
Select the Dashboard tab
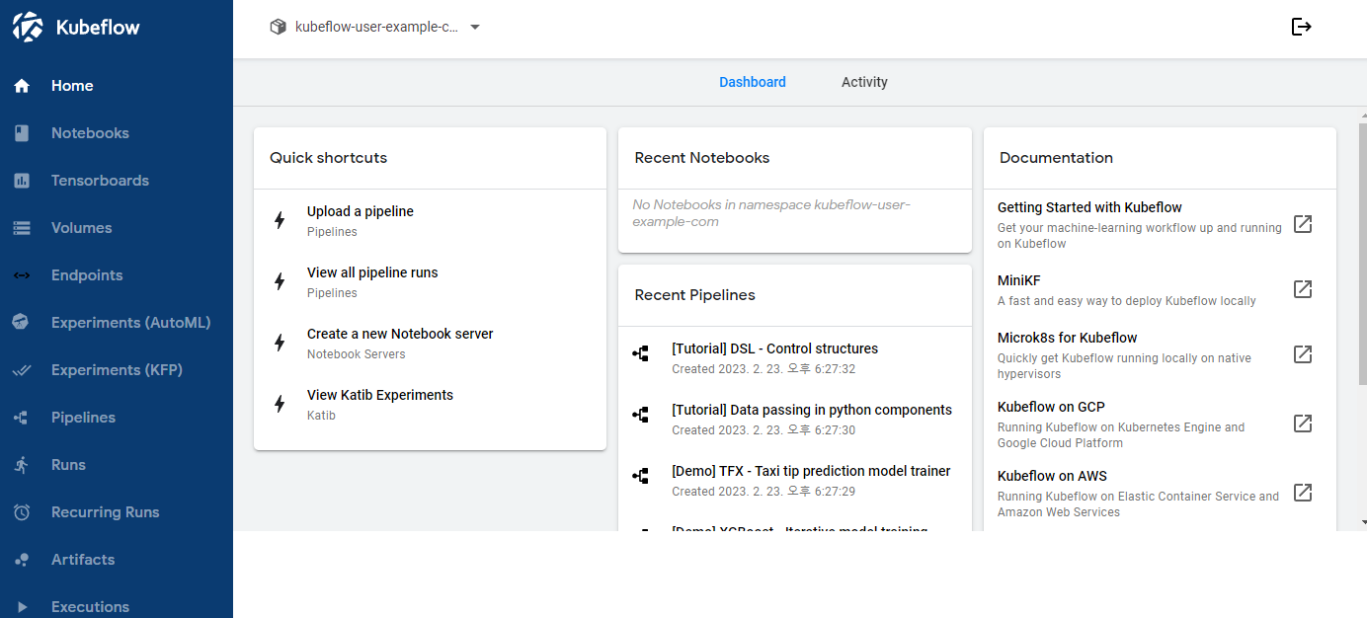(x=753, y=82)
